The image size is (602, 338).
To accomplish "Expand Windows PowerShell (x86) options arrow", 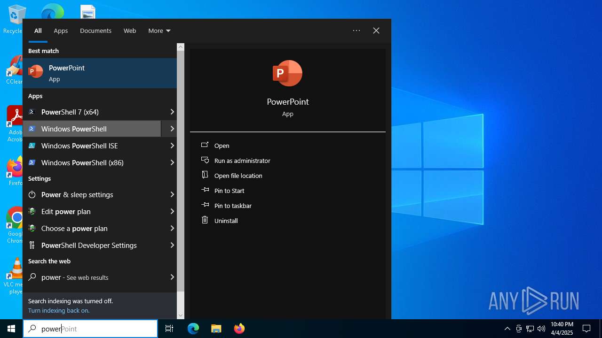I will (x=172, y=162).
